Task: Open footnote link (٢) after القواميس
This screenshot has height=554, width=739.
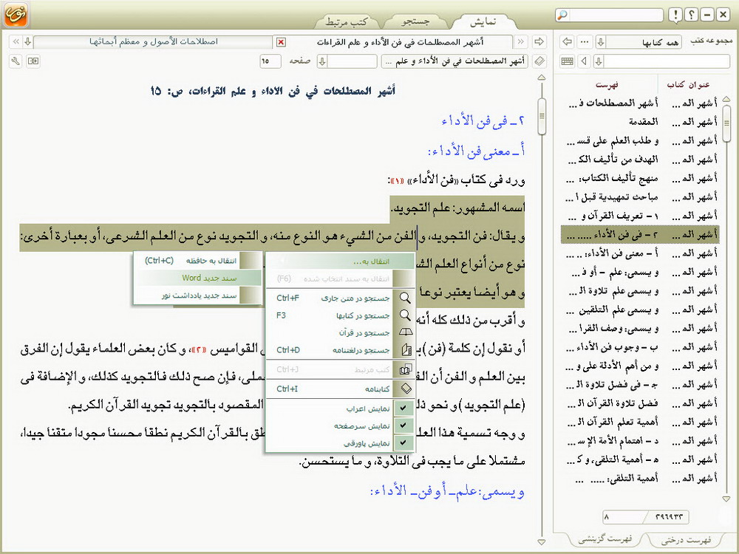Action: (x=200, y=349)
